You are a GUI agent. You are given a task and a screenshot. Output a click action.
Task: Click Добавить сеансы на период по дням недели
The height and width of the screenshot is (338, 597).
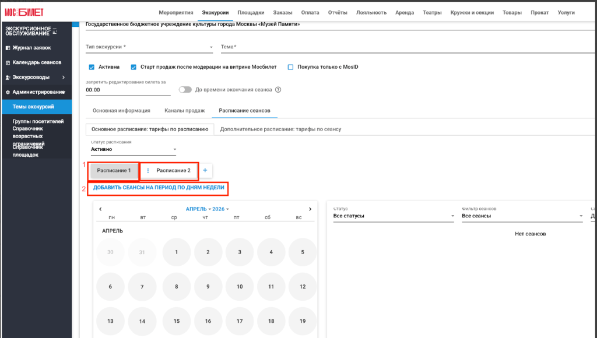point(159,187)
